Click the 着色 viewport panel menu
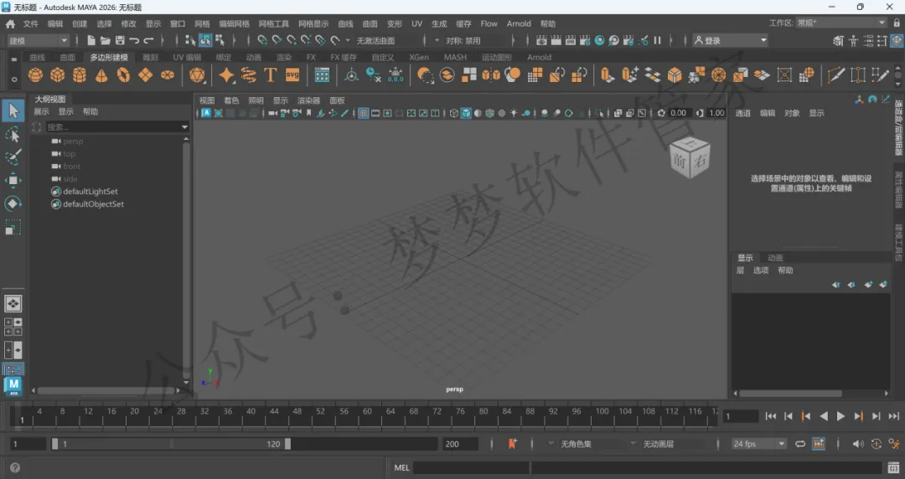 [x=231, y=100]
